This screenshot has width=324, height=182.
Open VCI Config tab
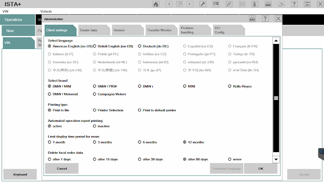click(x=229, y=30)
